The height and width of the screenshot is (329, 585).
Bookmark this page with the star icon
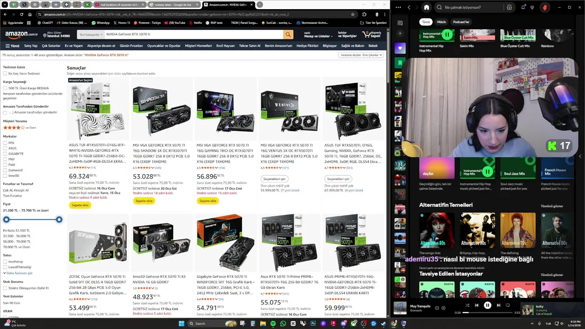(x=352, y=14)
